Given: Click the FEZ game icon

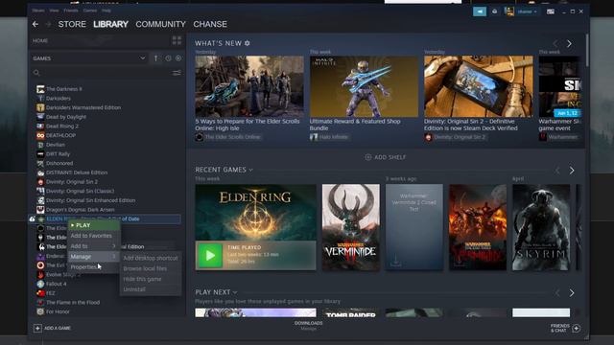Looking at the screenshot, I should [40, 293].
